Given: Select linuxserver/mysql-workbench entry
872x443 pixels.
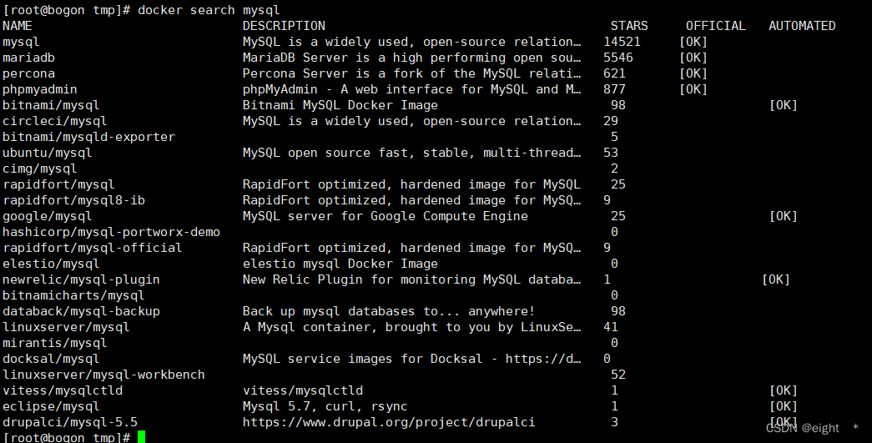Looking at the screenshot, I should point(103,375).
